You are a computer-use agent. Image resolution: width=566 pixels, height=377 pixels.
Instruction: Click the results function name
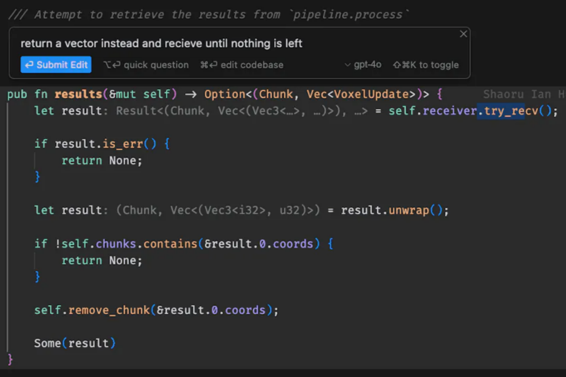pyautogui.click(x=78, y=94)
